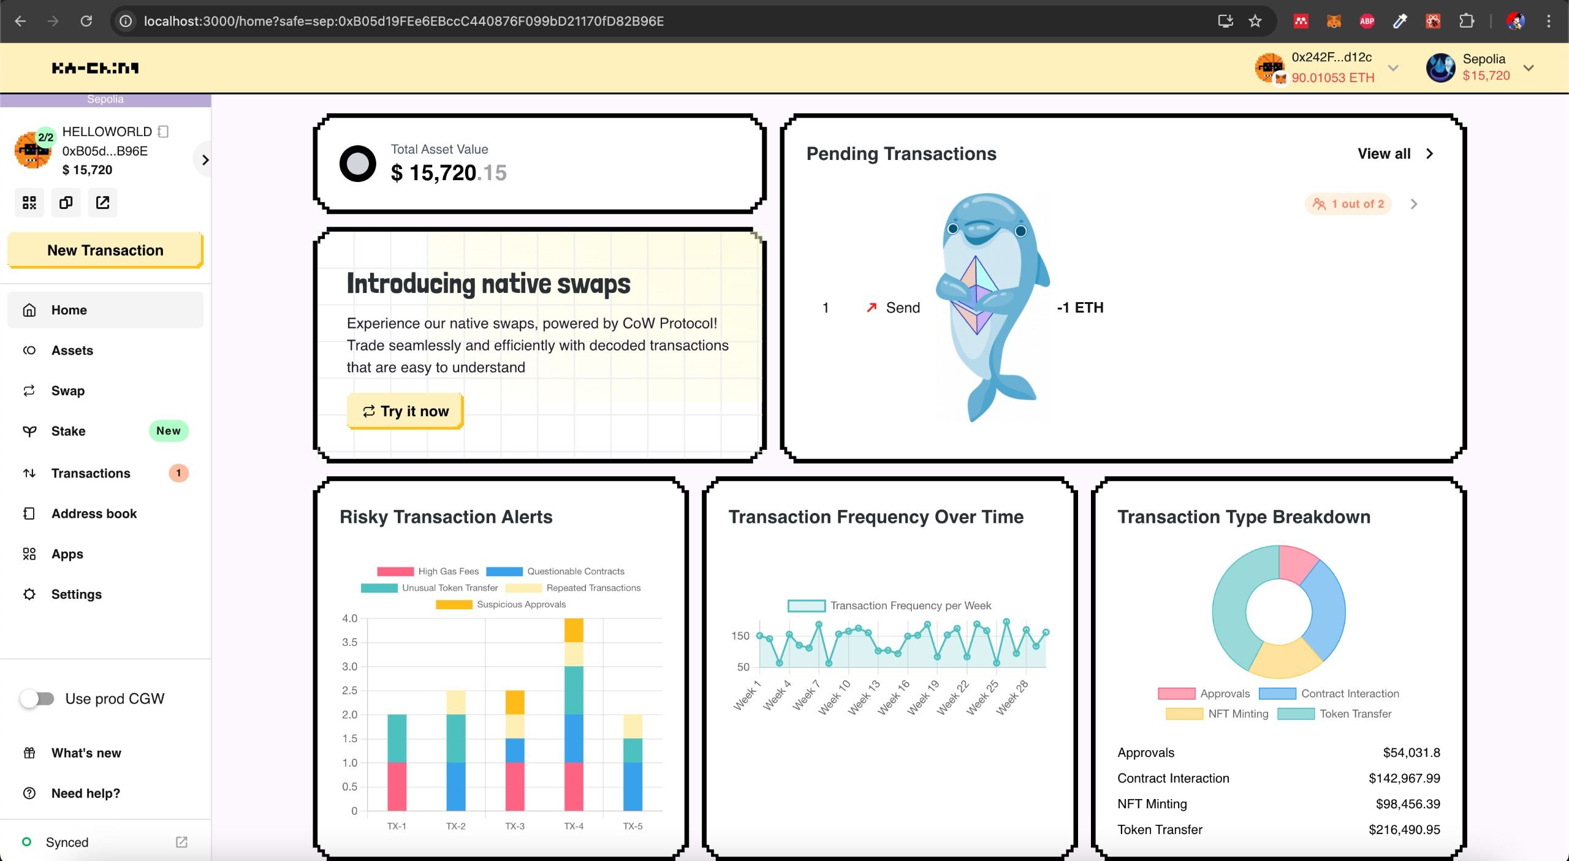Click the Stake sidebar icon

(x=29, y=431)
